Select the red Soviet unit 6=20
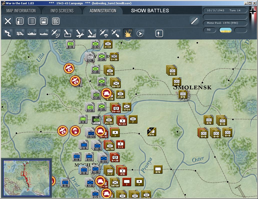This screenshot has height=199, width=258. coord(115,158)
